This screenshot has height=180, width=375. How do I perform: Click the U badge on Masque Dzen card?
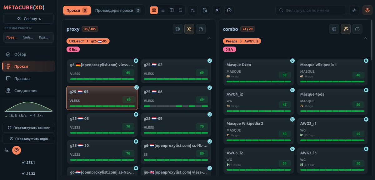292,61
